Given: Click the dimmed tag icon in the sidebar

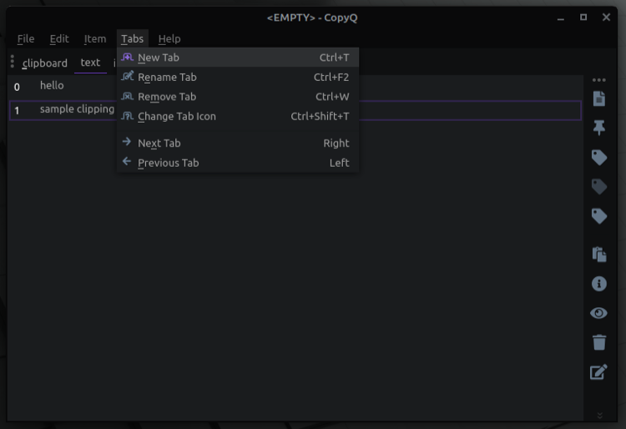Looking at the screenshot, I should (x=598, y=187).
